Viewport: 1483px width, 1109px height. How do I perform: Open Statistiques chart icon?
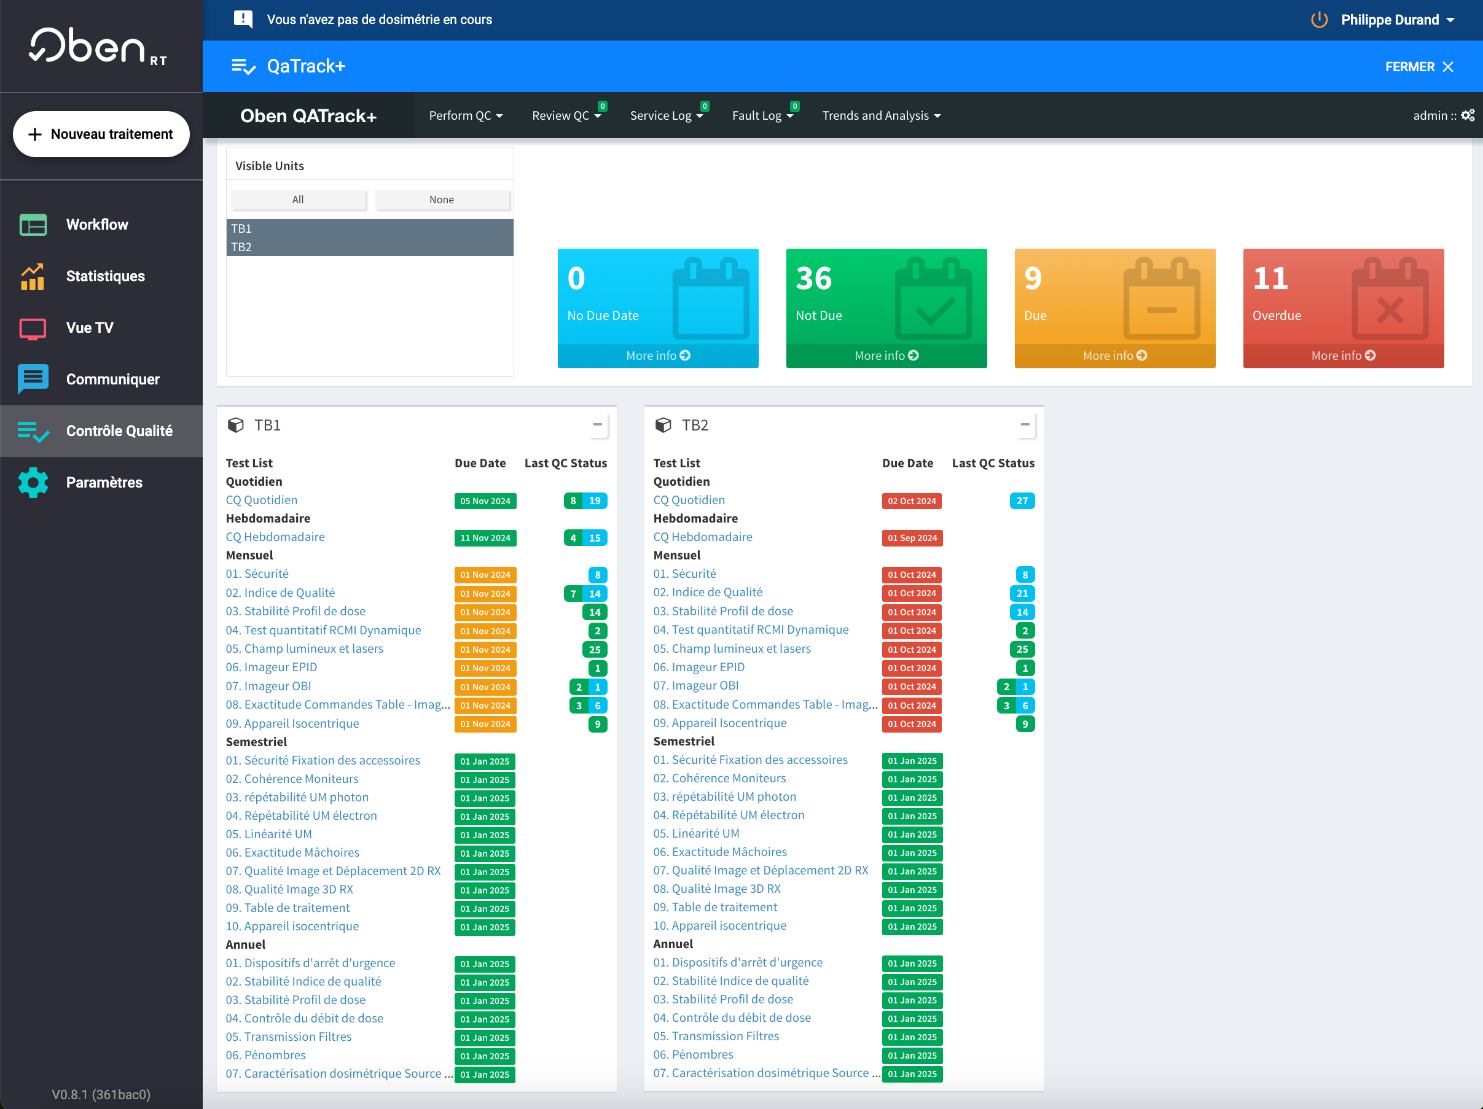pyautogui.click(x=33, y=276)
